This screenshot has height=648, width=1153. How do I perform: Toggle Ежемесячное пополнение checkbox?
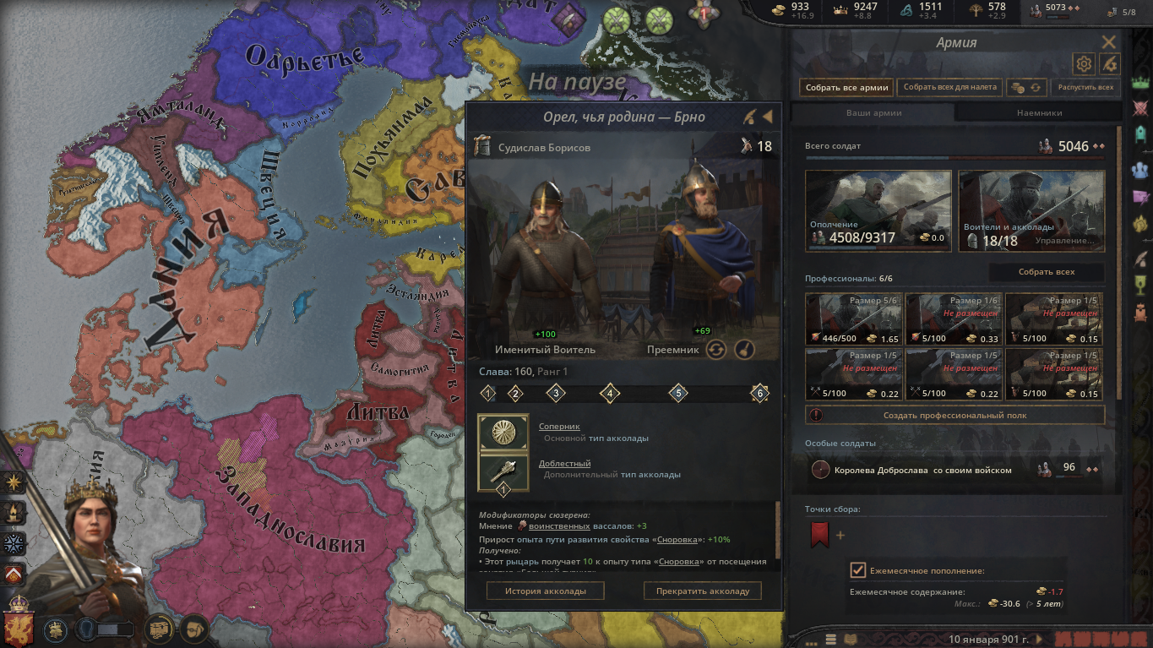pyautogui.click(x=857, y=570)
